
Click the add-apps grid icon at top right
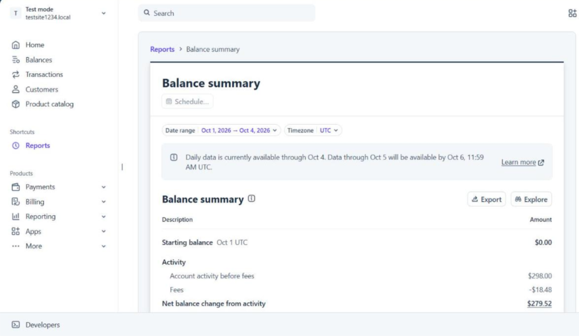tap(572, 14)
